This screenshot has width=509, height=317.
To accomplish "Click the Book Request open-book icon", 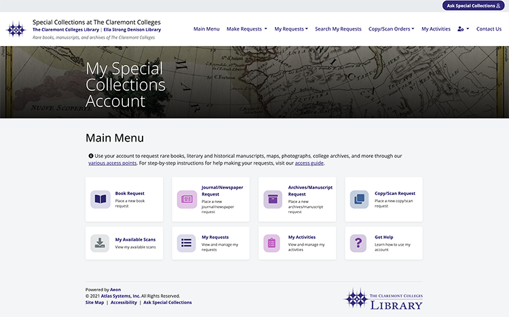I will 100,199.
